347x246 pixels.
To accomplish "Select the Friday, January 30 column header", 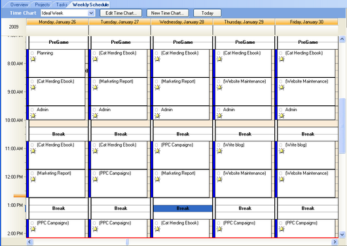I will click(x=306, y=22).
